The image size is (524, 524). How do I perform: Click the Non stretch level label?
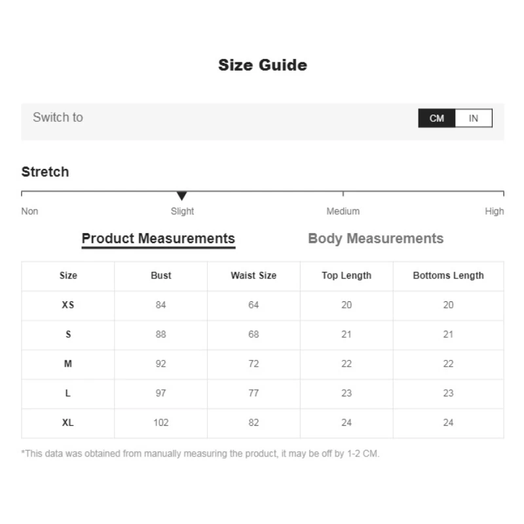click(29, 211)
